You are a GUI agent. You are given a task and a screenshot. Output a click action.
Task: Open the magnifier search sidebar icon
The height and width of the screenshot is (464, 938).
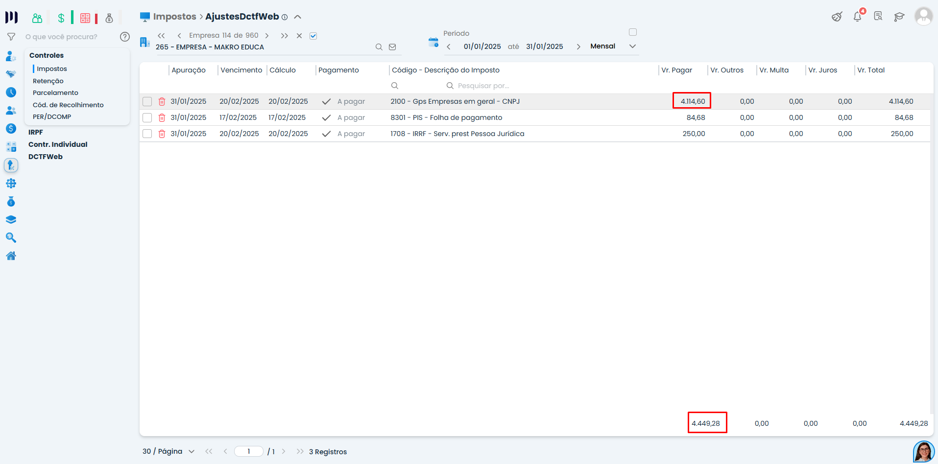point(11,238)
